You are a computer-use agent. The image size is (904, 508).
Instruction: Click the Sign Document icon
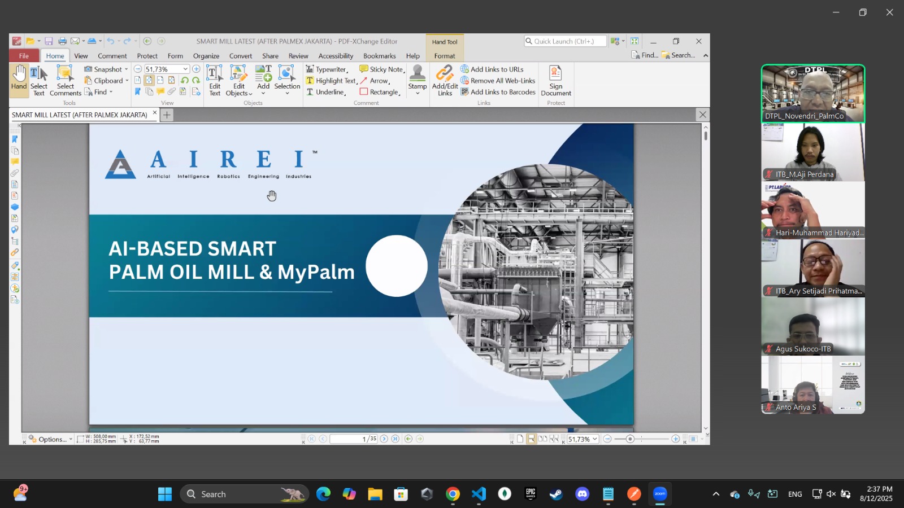click(556, 73)
